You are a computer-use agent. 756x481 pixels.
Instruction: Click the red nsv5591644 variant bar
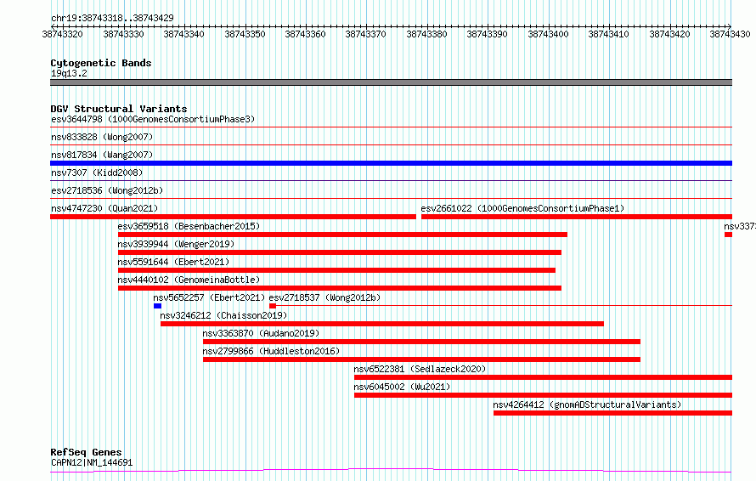coord(336,270)
